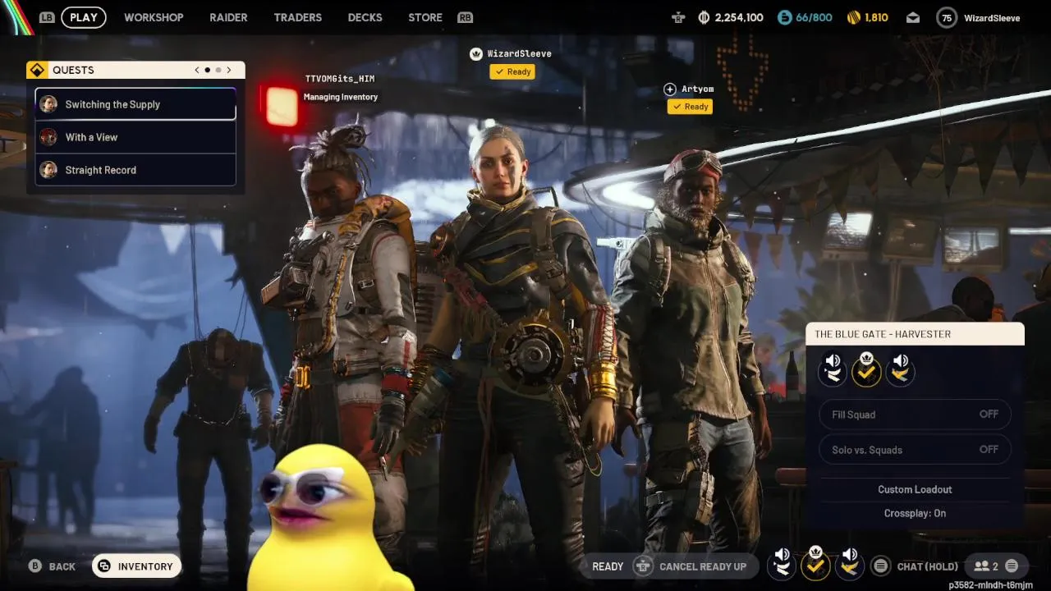Open the Traders tab
Viewport: 1051px width, 591px height.
point(298,17)
